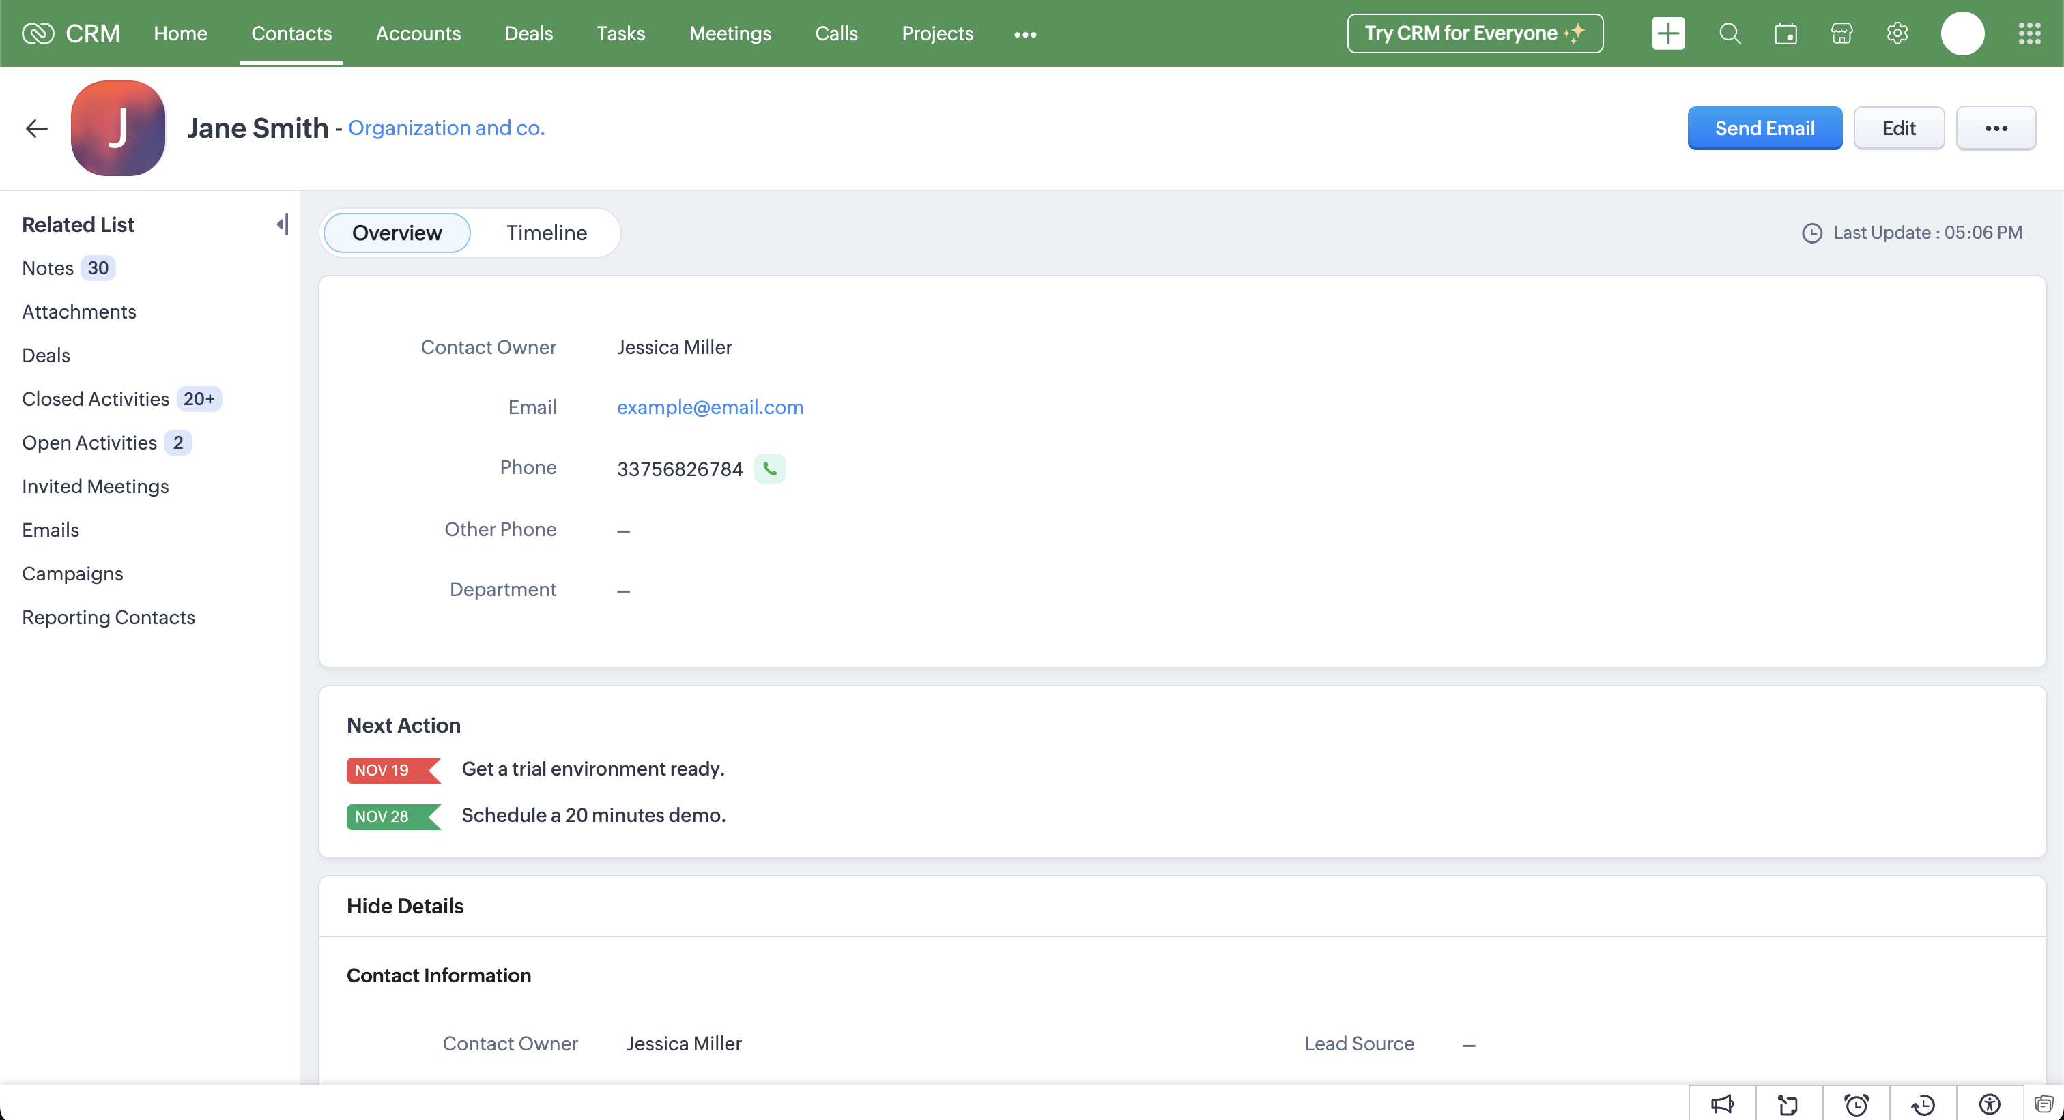2064x1120 pixels.
Task: Open the announcements megaphone icon
Action: coord(1722,1105)
